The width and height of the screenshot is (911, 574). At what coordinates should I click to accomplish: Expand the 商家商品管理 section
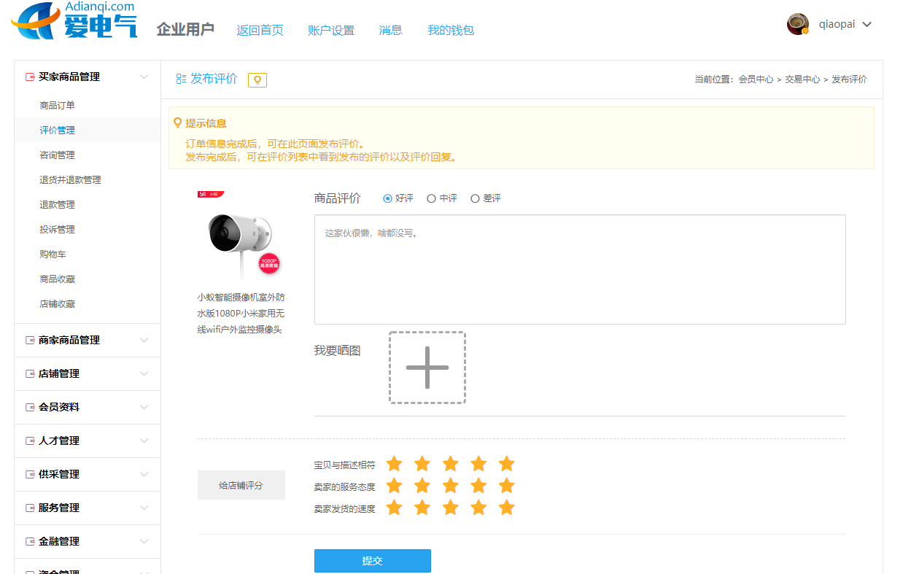pyautogui.click(x=144, y=340)
